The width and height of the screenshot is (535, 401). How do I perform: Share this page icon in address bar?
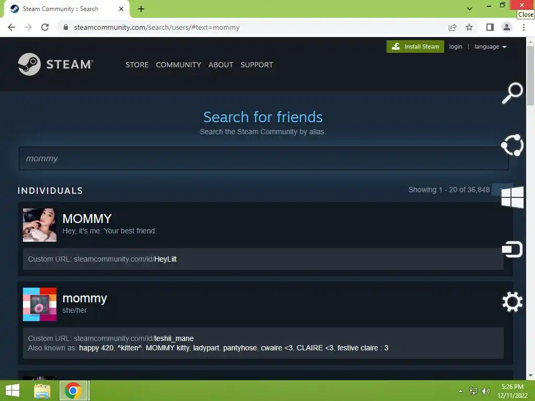coord(452,27)
